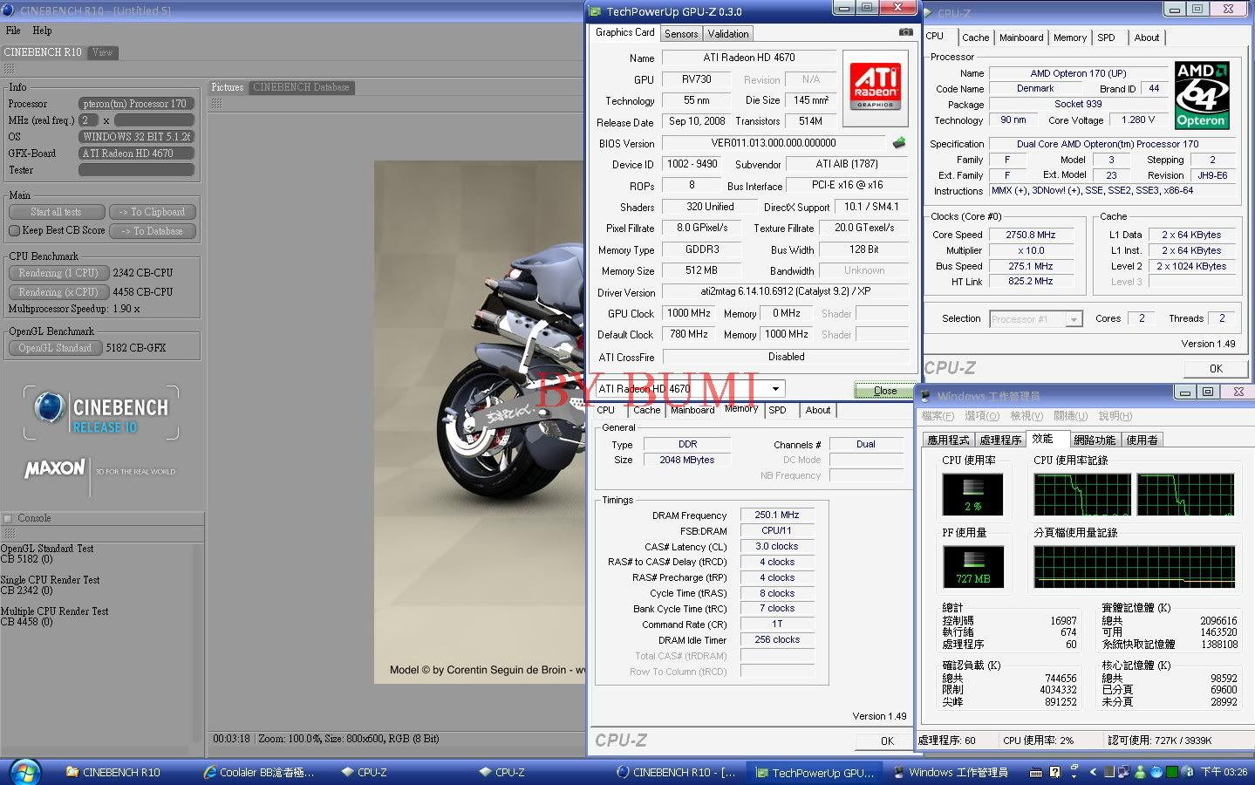This screenshot has height=785, width=1255.
Task: Click the GPU-Z Close button
Action: 885,390
